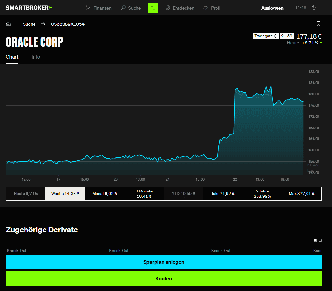The image size is (332, 291).
Task: Open the Tradegate exchange dropdown
Action: tap(266, 36)
